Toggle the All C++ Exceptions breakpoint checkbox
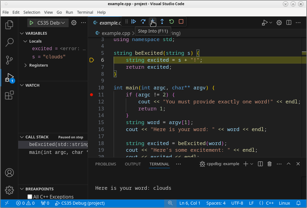307x208 pixels. [30, 197]
